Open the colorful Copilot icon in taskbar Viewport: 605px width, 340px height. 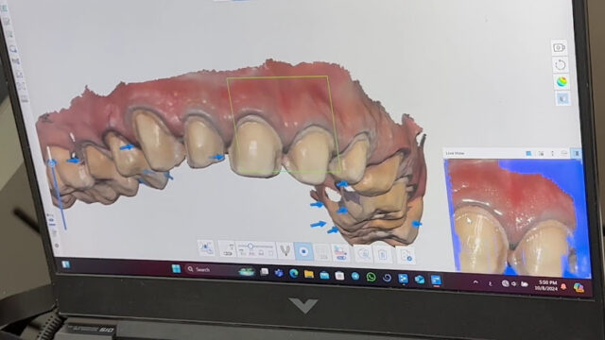tap(579, 287)
